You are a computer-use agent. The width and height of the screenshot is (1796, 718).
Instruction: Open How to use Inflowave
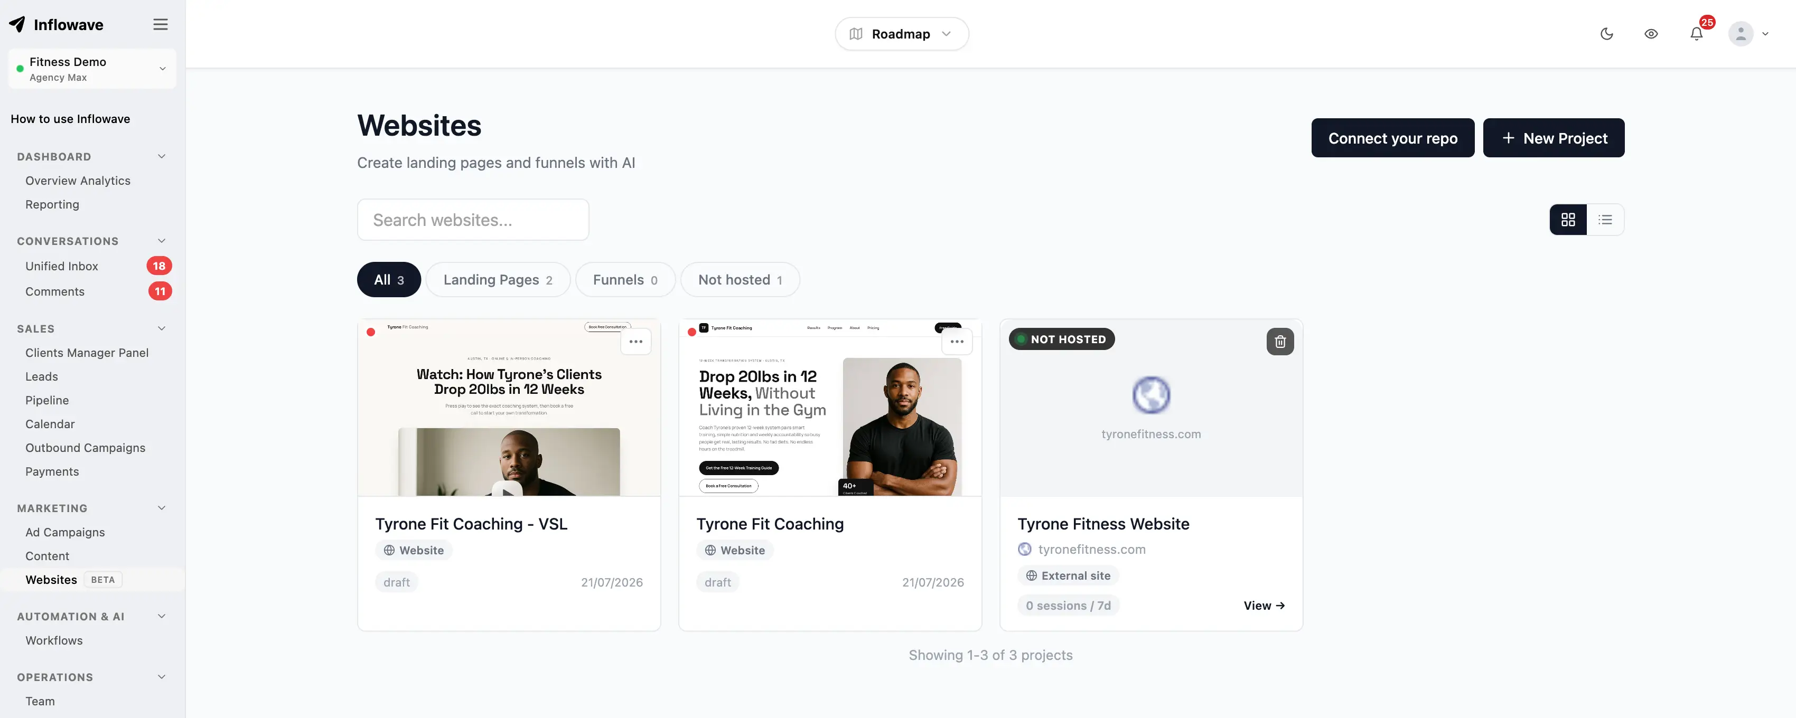(x=70, y=118)
